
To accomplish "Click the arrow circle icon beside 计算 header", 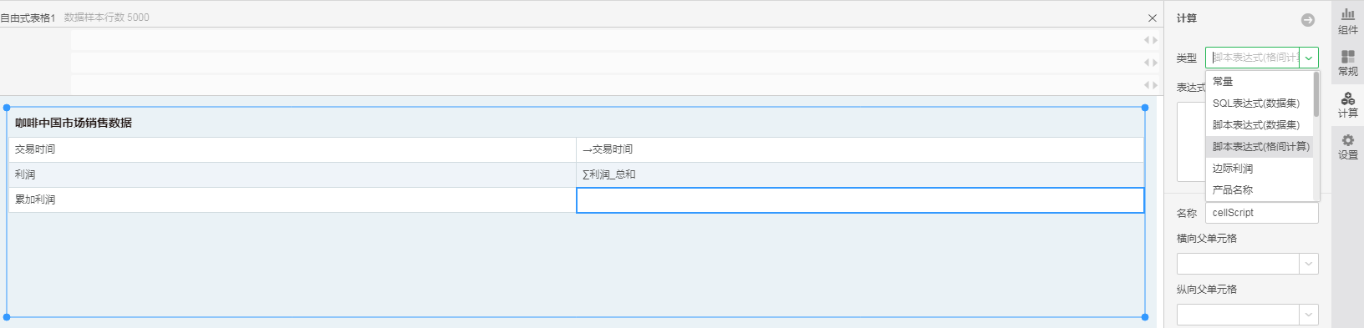I will point(1308,20).
